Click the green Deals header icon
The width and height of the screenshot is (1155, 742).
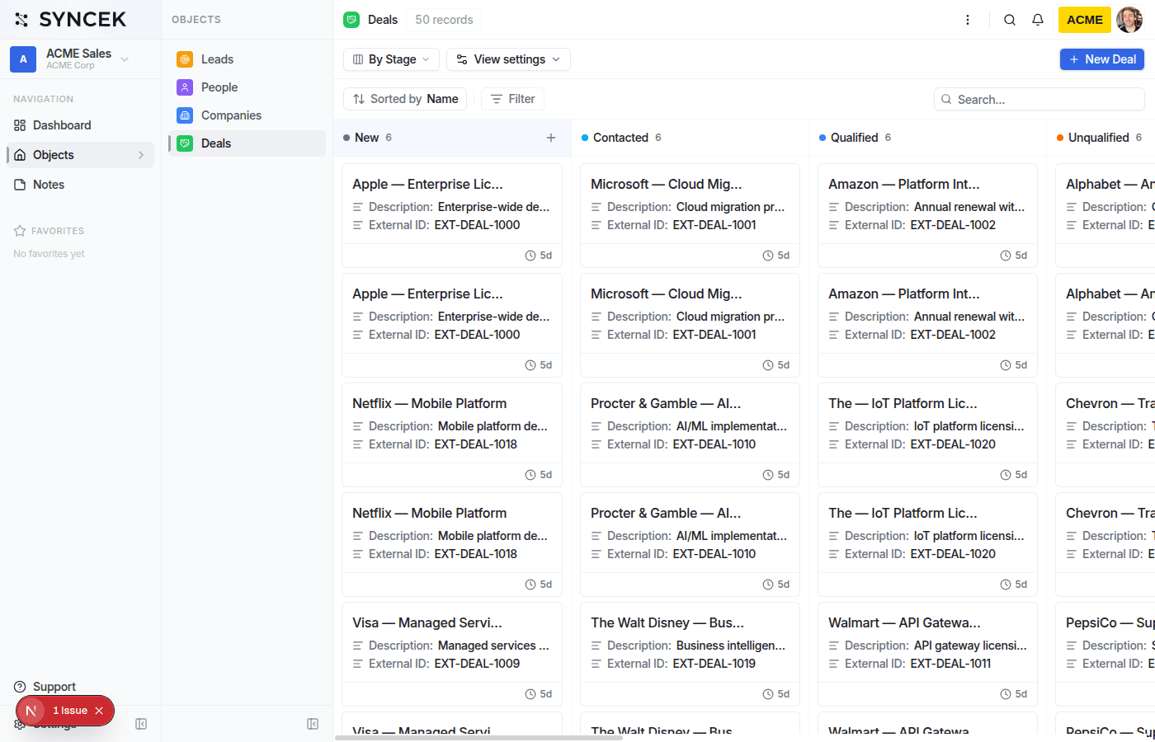(x=351, y=20)
